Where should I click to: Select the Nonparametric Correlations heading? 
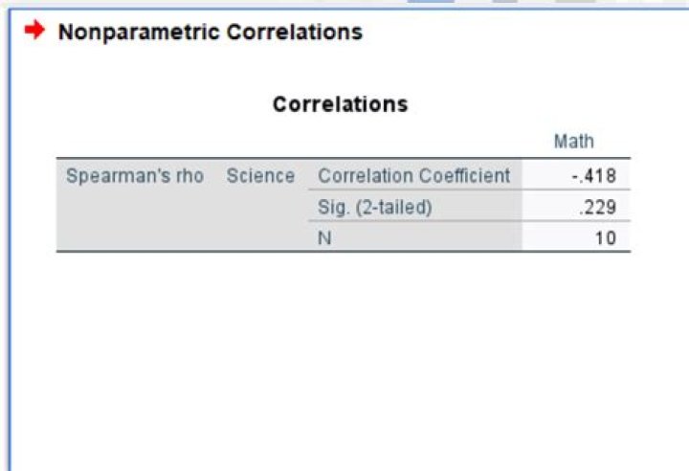pos(210,32)
